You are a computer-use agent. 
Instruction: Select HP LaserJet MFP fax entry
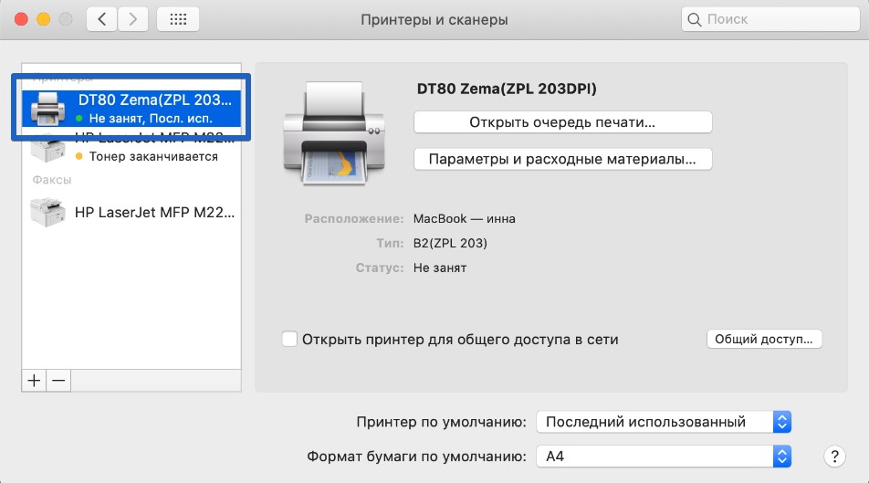(x=131, y=213)
